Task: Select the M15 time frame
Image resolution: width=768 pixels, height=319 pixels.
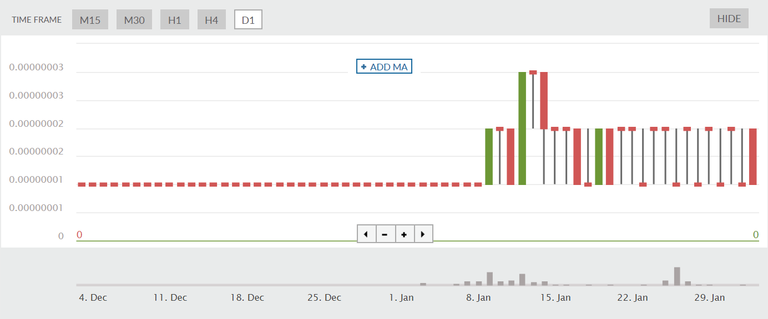Action: click(90, 20)
